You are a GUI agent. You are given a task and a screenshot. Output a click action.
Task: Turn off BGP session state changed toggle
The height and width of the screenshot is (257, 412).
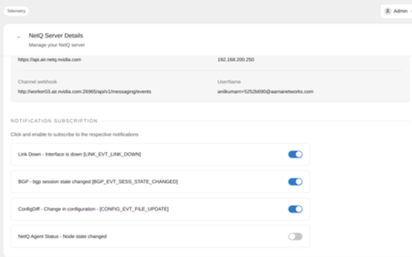point(295,182)
